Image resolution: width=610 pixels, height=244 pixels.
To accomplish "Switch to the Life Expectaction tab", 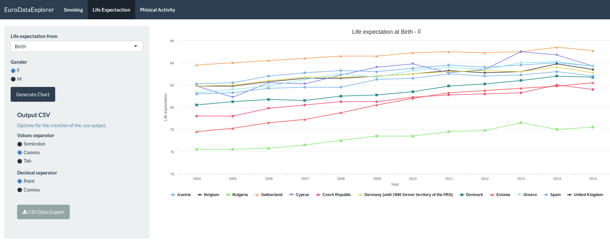I will pyautogui.click(x=111, y=10).
